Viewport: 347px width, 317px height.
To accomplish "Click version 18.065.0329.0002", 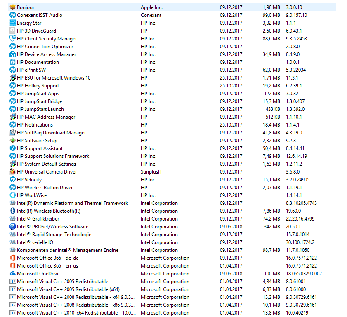I will pos(304,273).
